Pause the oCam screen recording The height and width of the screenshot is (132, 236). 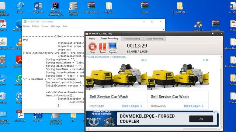pos(103,48)
